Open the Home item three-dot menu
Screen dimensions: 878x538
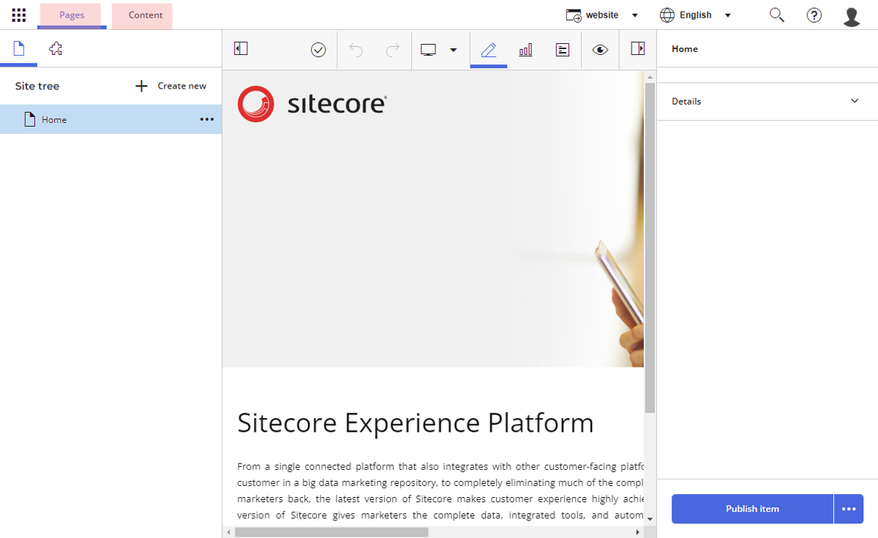207,119
